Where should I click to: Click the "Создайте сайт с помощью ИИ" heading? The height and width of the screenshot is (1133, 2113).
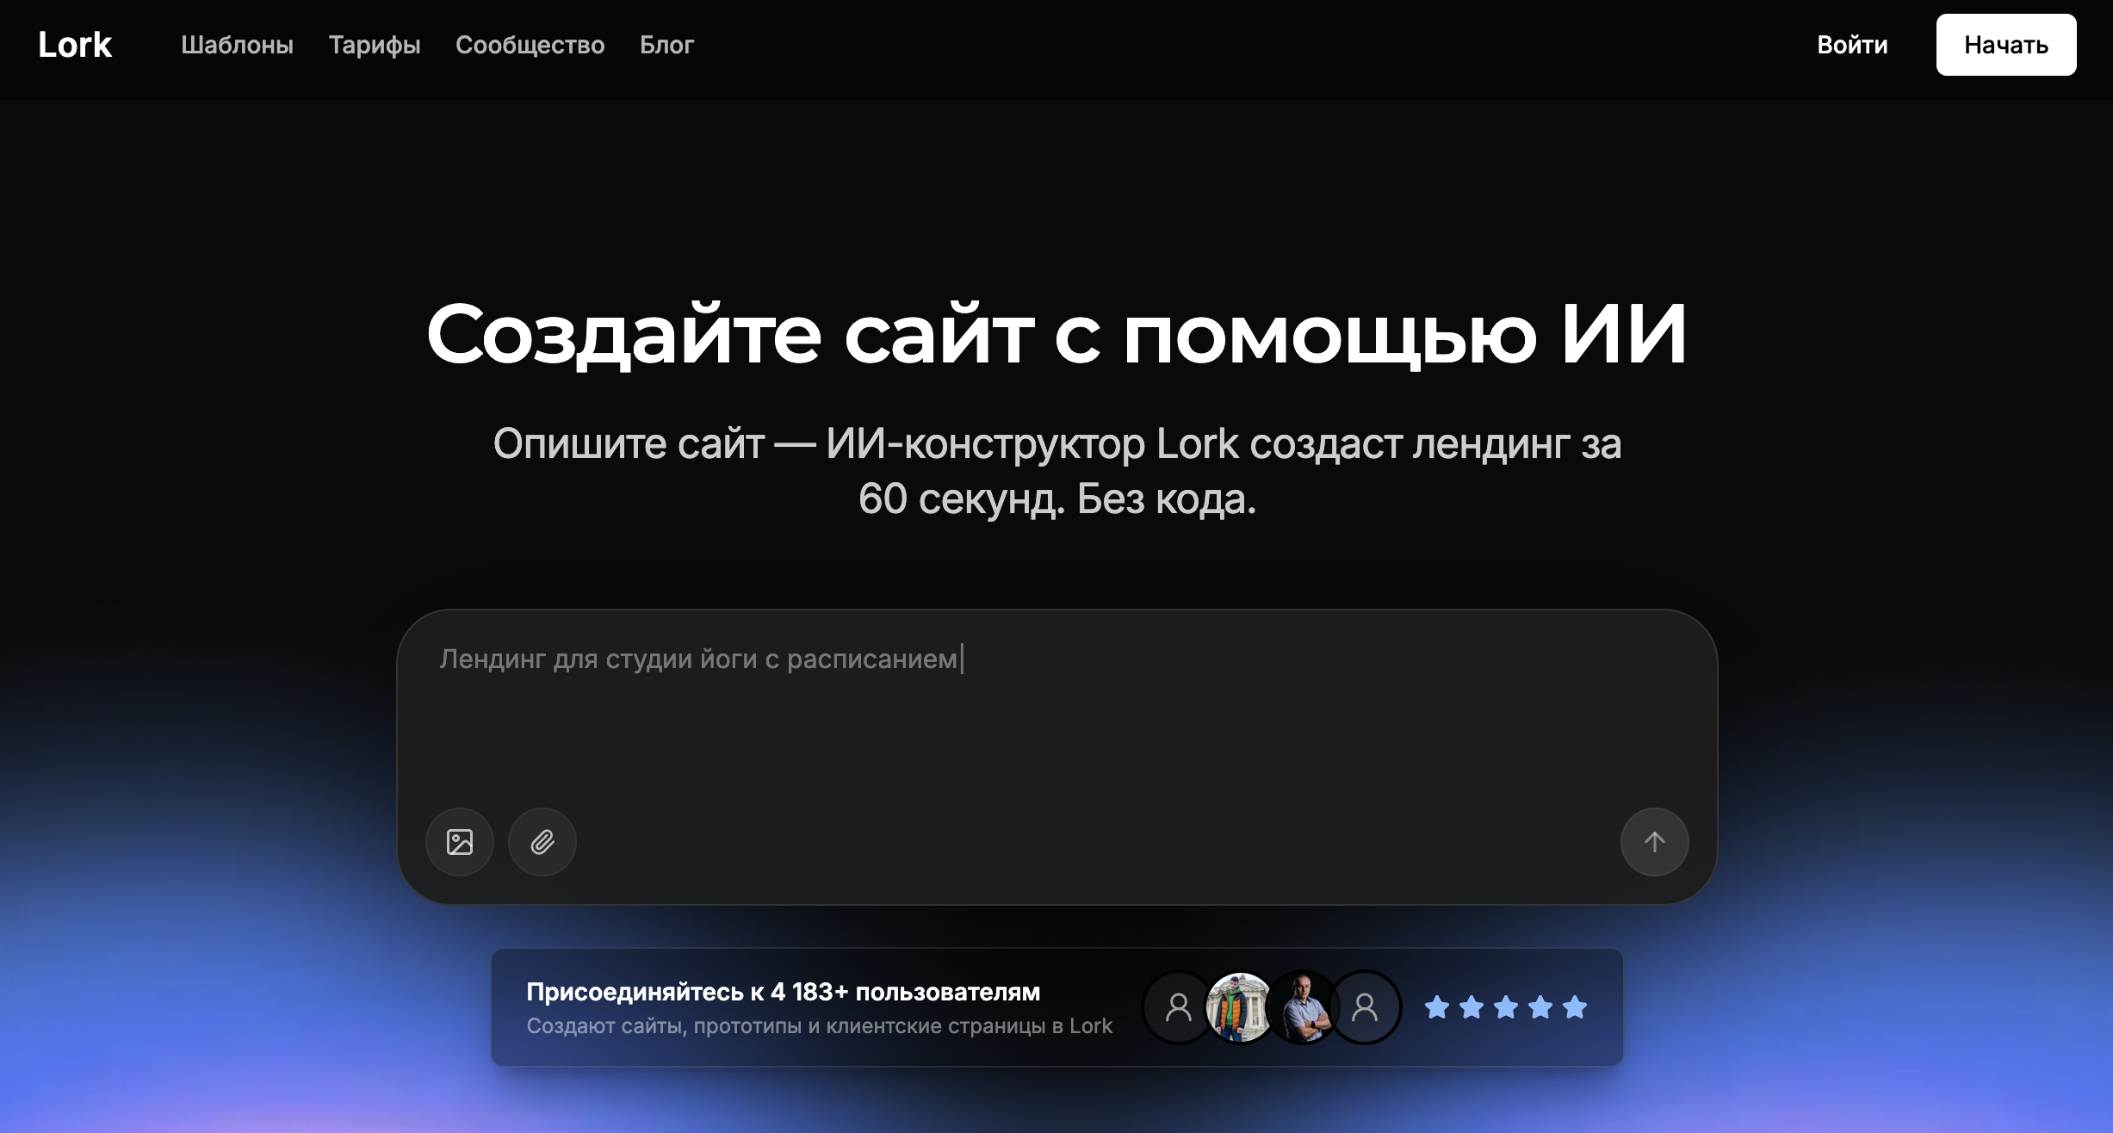click(1056, 334)
